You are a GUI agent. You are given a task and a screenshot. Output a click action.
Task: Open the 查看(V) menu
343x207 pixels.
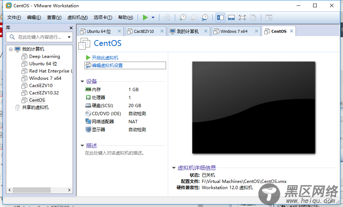coord(54,17)
